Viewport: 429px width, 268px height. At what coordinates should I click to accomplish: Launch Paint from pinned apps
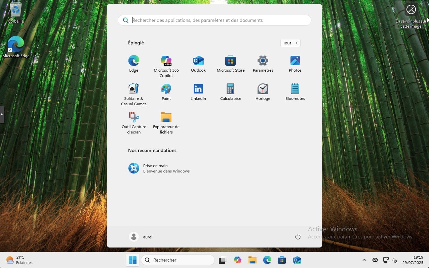(166, 92)
